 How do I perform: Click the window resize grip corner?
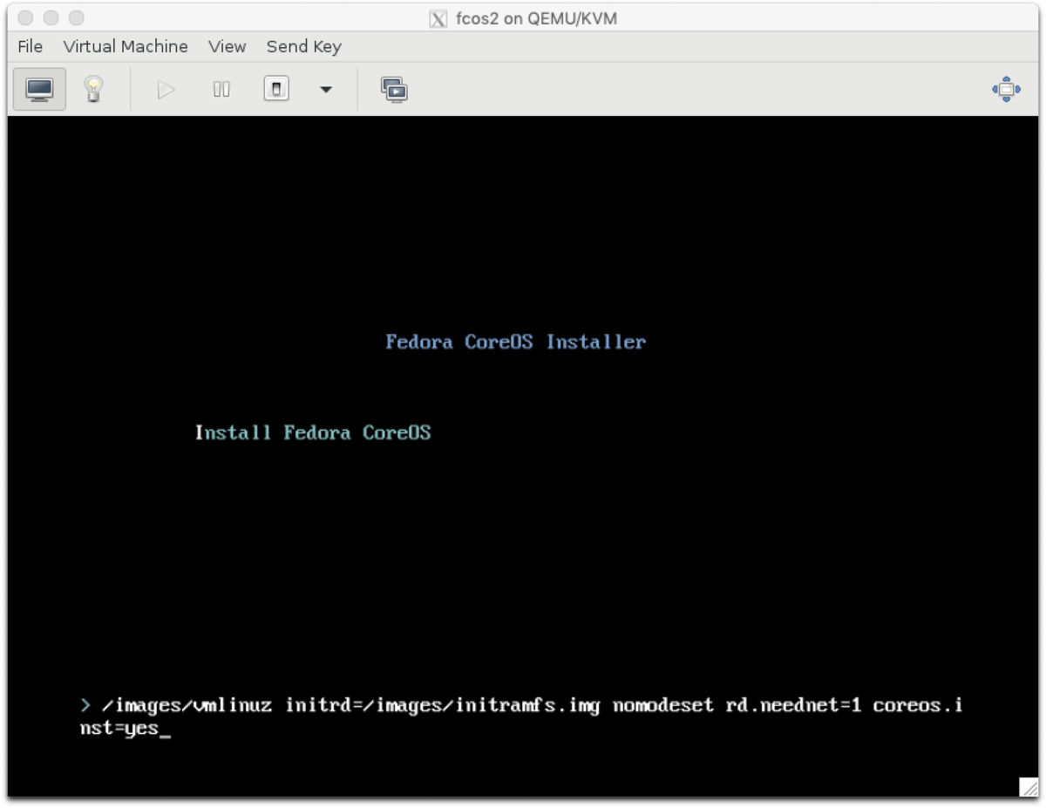click(1029, 786)
